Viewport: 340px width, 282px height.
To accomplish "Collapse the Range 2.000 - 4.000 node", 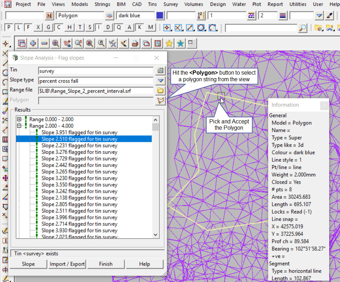I will click(x=19, y=126).
